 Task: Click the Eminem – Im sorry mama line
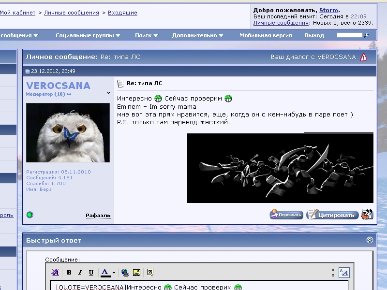[x=156, y=106]
